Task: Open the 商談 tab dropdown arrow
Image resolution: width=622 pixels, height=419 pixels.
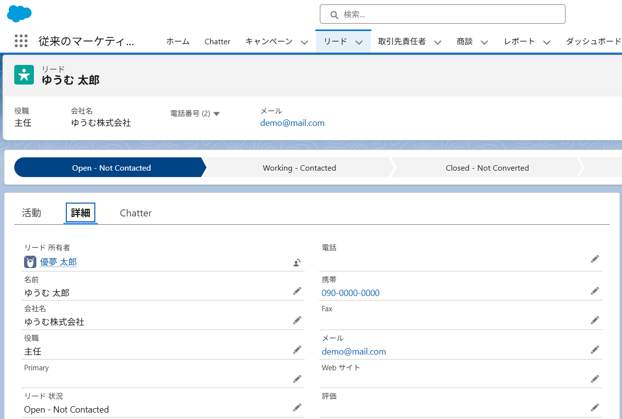Action: coord(484,42)
